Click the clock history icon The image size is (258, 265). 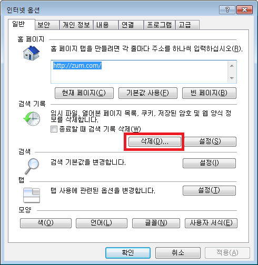(32, 118)
